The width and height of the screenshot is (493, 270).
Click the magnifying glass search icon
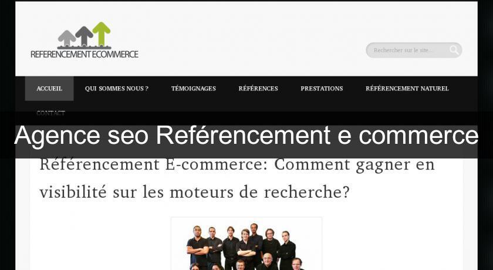pyautogui.click(x=454, y=50)
